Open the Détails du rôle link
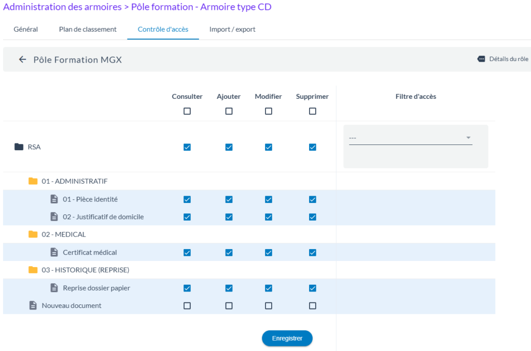 point(508,59)
